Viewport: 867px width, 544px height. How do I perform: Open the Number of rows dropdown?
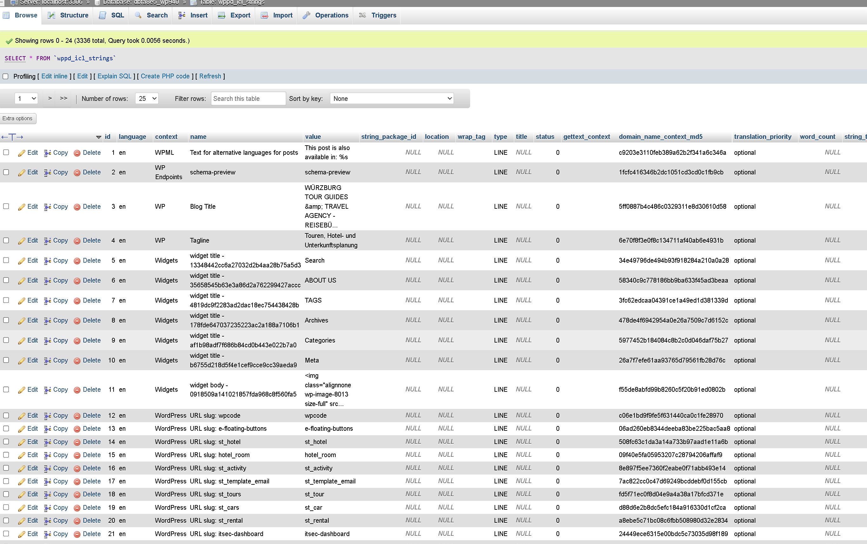click(x=147, y=99)
